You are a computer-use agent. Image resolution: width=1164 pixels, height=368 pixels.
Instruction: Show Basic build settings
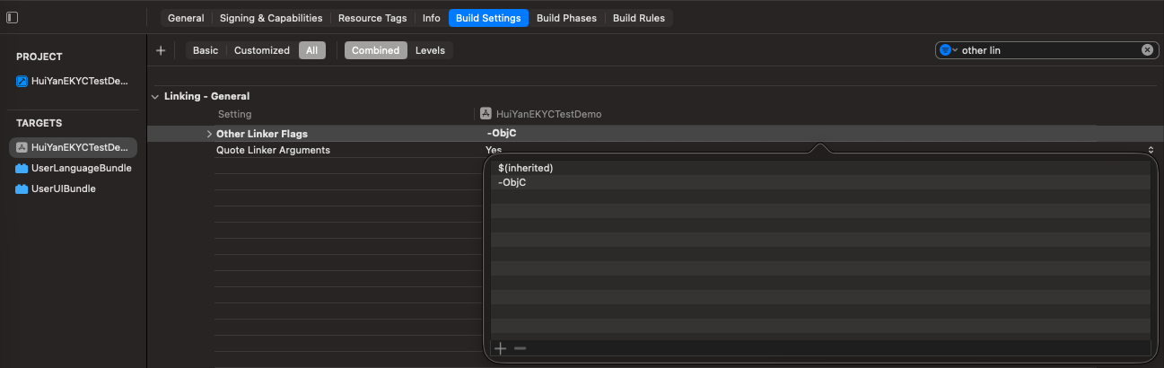click(206, 50)
